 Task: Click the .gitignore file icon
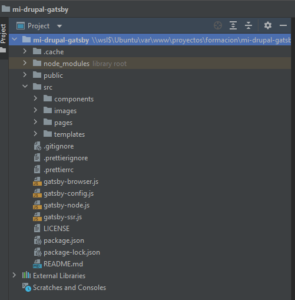37,146
